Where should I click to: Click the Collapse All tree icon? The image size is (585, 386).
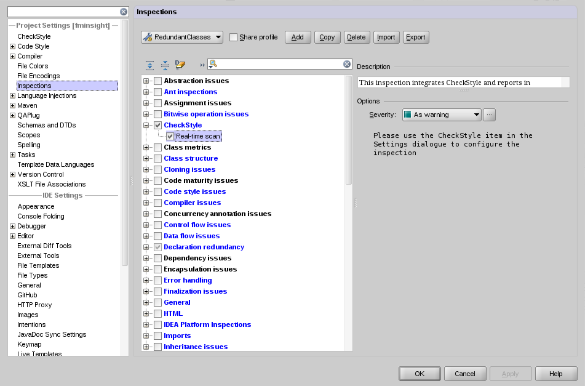click(165, 65)
